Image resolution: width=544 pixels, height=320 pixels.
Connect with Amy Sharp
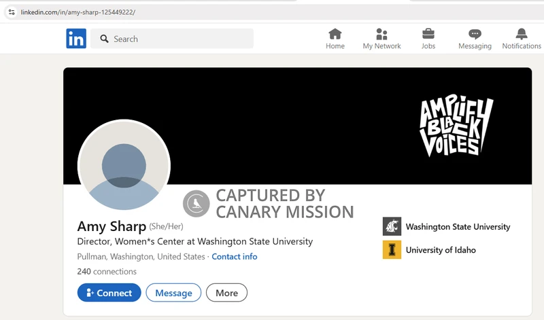click(x=109, y=293)
